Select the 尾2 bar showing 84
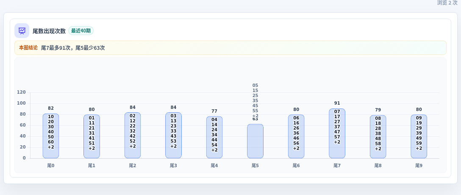 (x=133, y=135)
